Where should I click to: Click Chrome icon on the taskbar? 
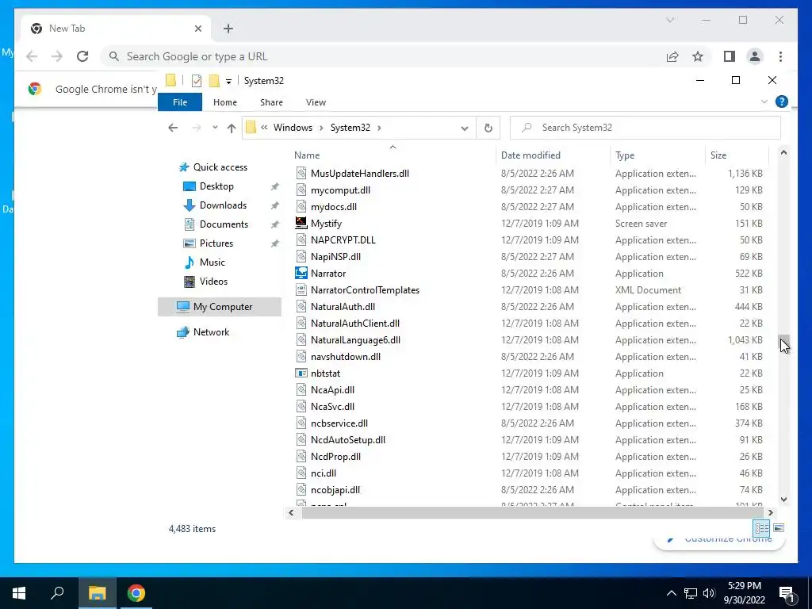[x=136, y=593]
